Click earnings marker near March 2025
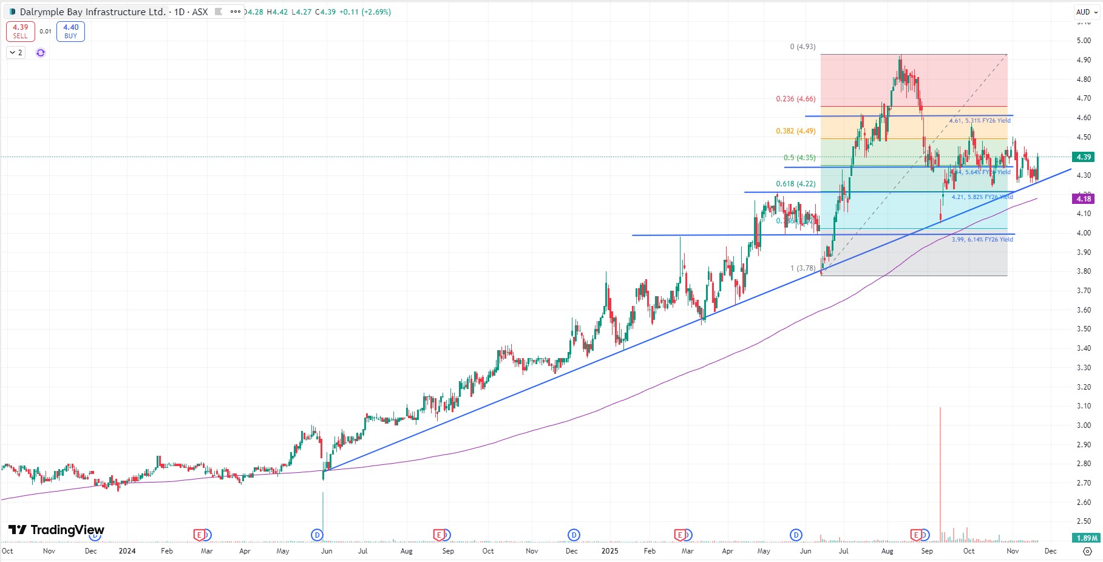1103x562 pixels. pyautogui.click(x=680, y=535)
